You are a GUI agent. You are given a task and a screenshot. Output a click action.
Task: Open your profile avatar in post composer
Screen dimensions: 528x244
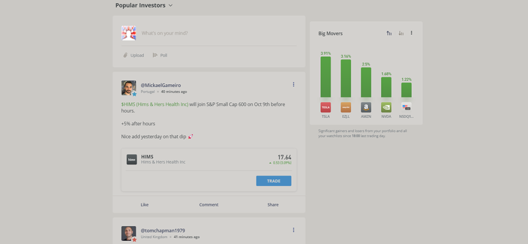tap(128, 33)
